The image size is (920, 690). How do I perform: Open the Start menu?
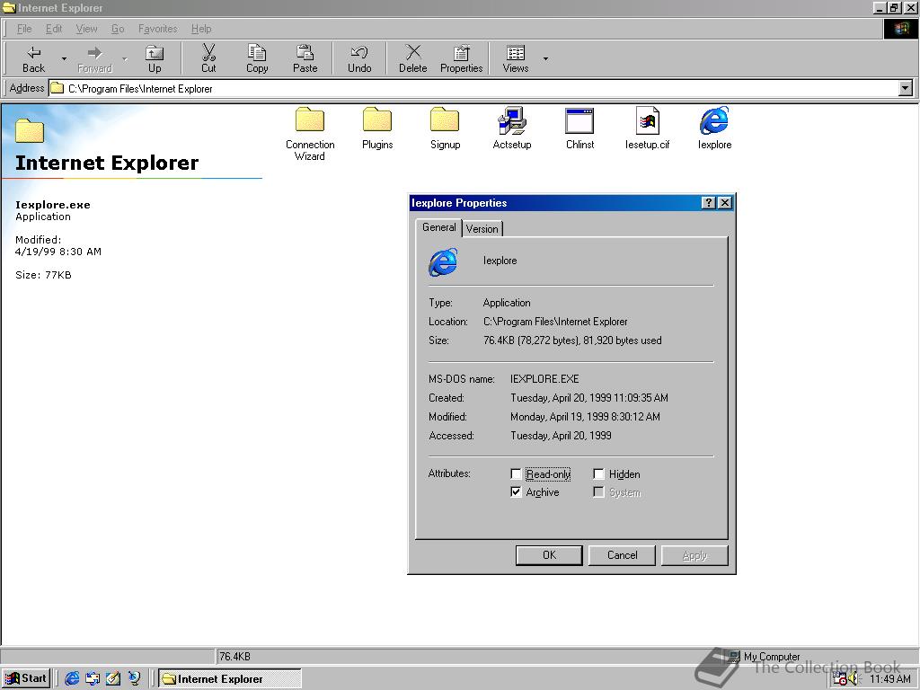tap(27, 679)
